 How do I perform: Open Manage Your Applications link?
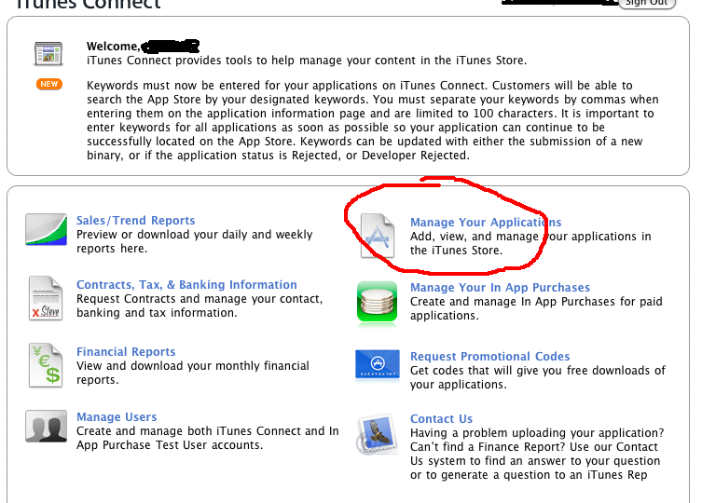(x=486, y=223)
